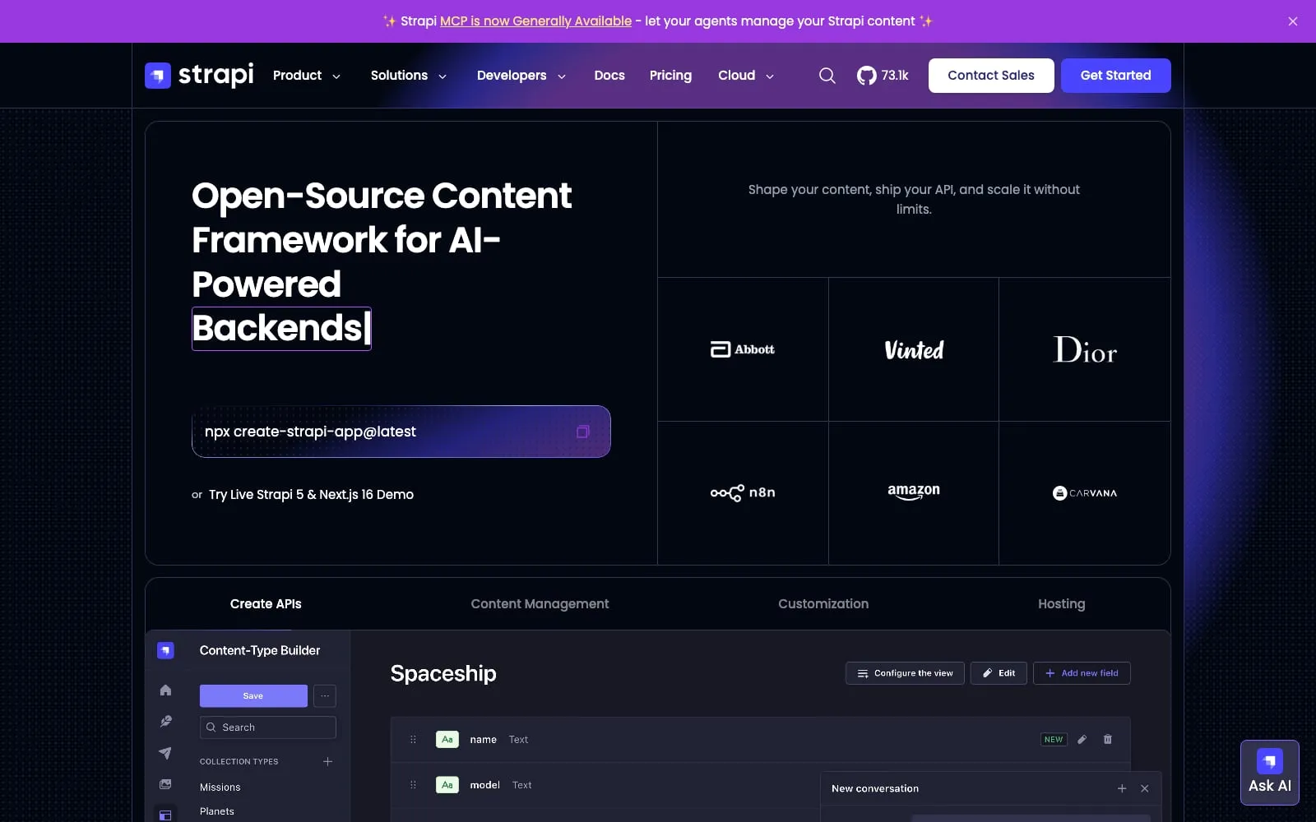The image size is (1316, 822).
Task: Open the paper plane sidebar icon
Action: point(165,753)
